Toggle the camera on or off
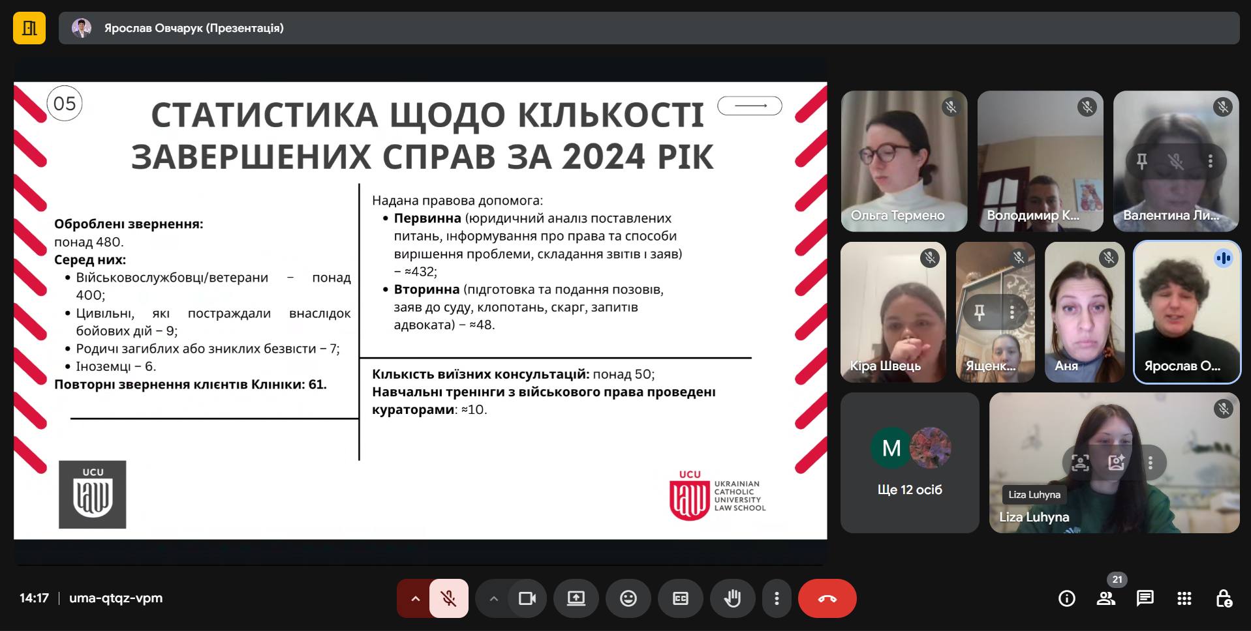Image resolution: width=1251 pixels, height=631 pixels. (x=527, y=598)
